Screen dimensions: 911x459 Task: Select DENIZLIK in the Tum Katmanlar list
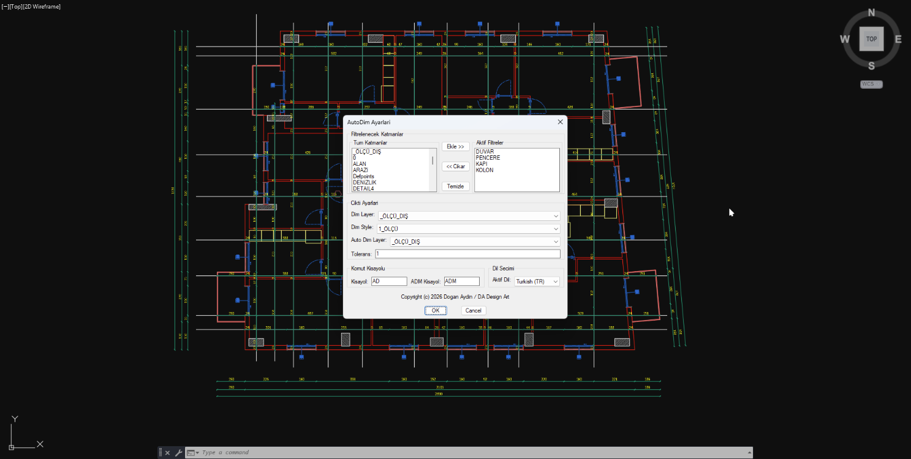pos(365,182)
